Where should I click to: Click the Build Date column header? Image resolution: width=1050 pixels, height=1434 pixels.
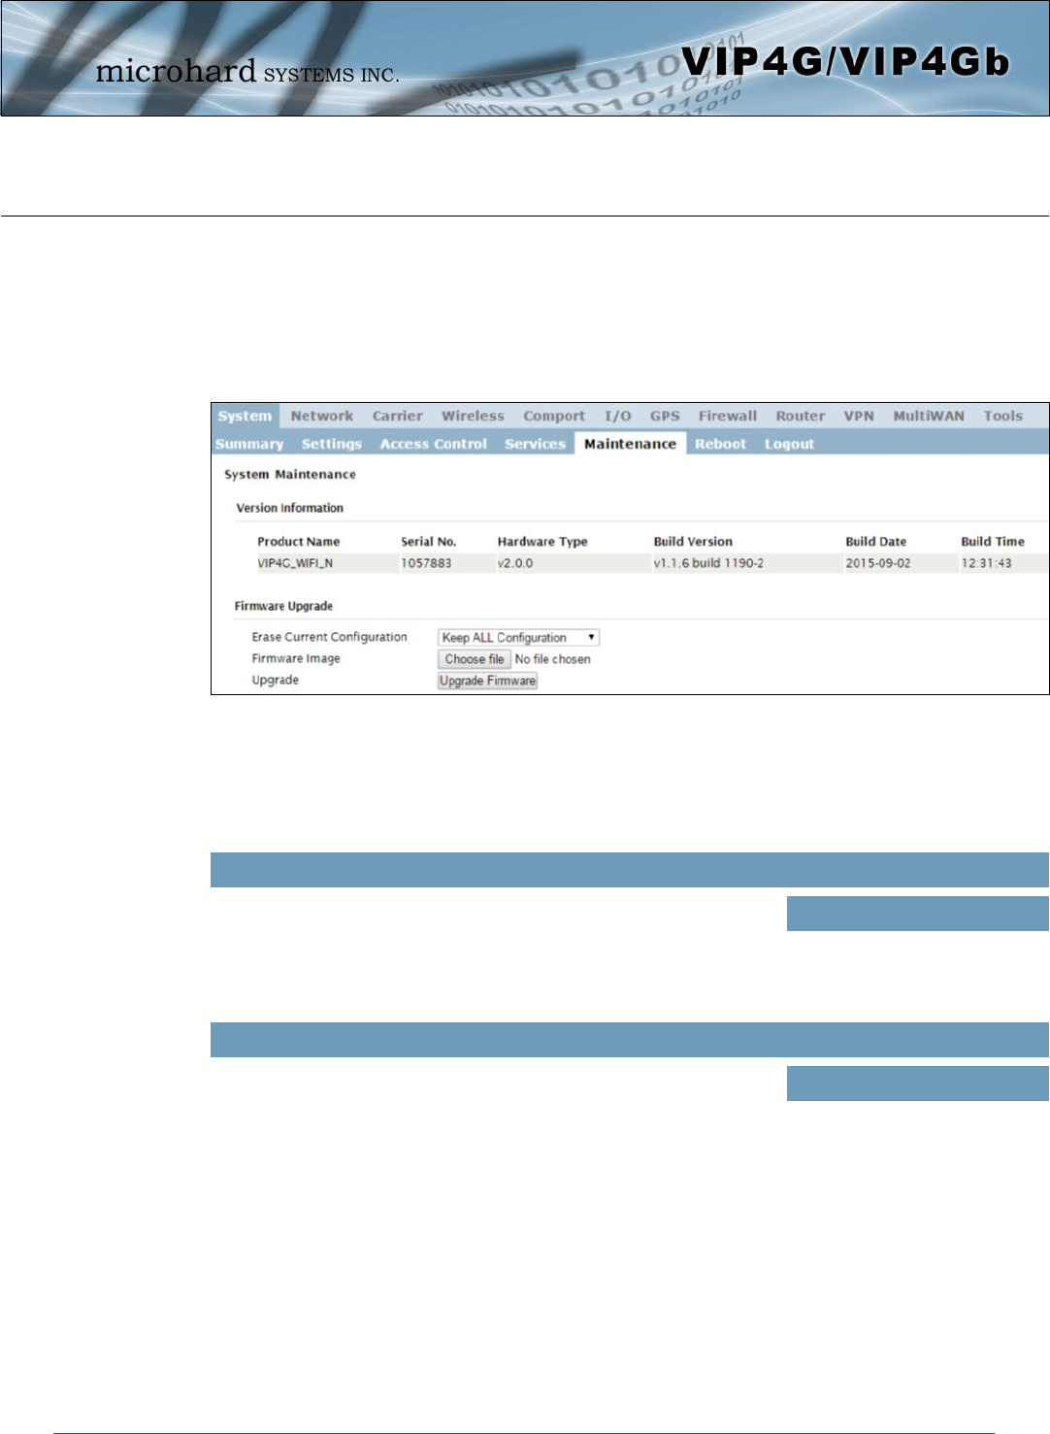click(x=876, y=542)
